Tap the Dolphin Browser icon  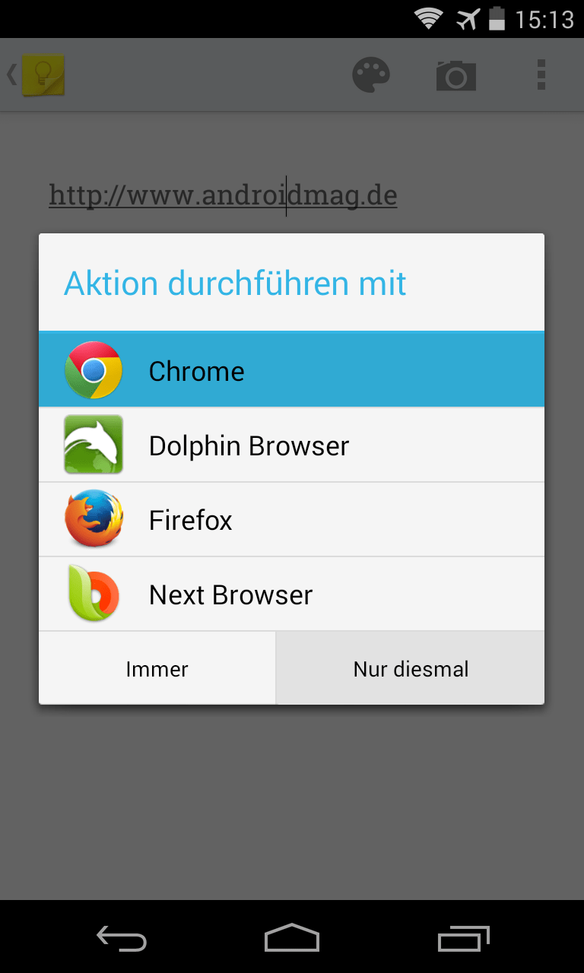93,445
